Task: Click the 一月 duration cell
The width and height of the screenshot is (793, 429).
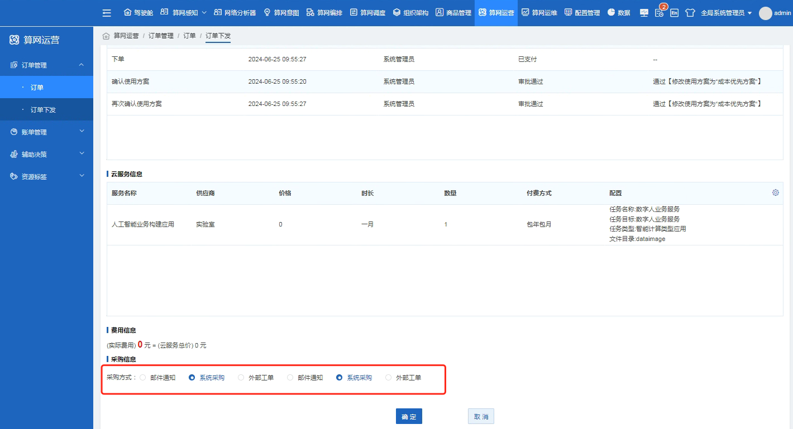Action: tap(367, 224)
